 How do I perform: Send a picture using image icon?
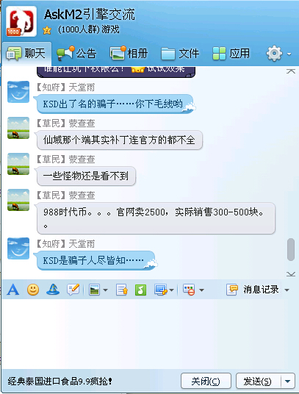click(94, 290)
